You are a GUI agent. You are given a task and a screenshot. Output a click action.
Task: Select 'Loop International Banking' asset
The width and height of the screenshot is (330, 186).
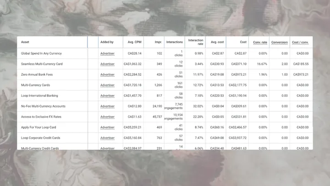[39, 96]
